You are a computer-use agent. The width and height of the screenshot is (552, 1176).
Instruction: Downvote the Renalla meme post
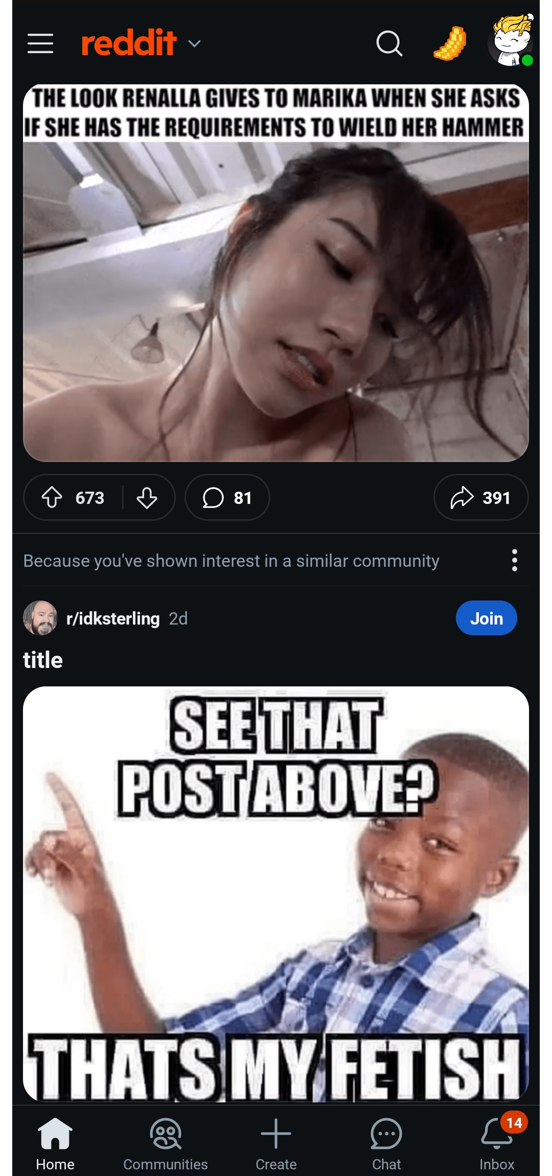click(x=147, y=497)
